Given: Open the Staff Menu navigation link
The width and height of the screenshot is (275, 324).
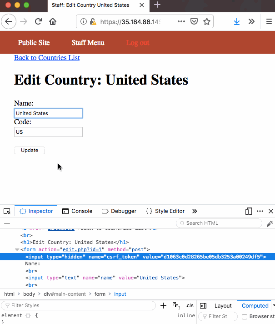Looking at the screenshot, I should [x=88, y=43].
